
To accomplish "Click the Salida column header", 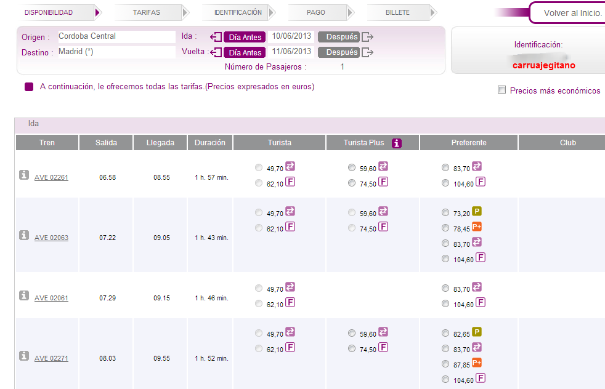I will [106, 142].
